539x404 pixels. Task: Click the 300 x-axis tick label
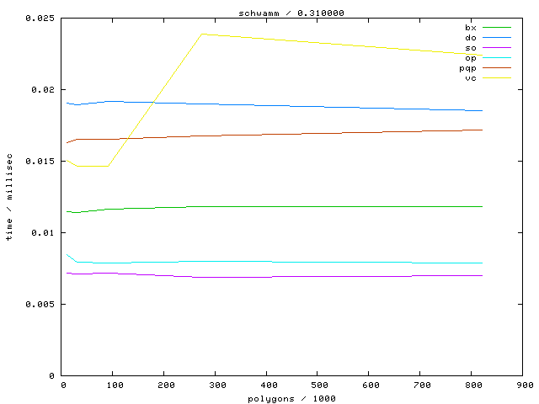click(x=216, y=385)
